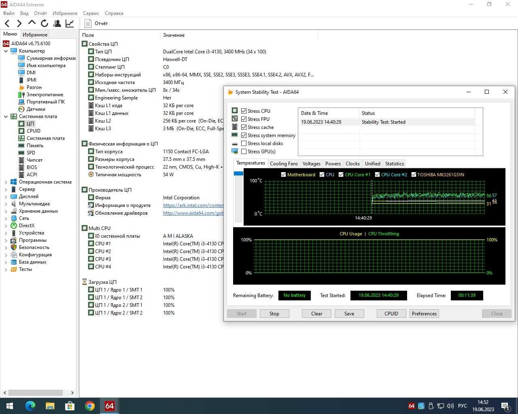Stop the stability test
The height and width of the screenshot is (414, 518).
[x=274, y=314]
